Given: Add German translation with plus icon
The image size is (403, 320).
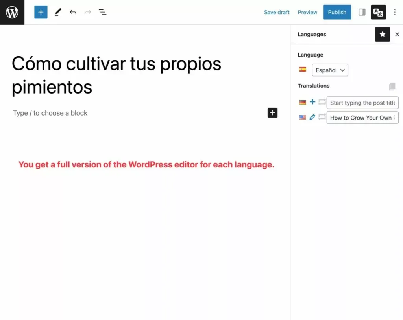Looking at the screenshot, I should (312, 102).
